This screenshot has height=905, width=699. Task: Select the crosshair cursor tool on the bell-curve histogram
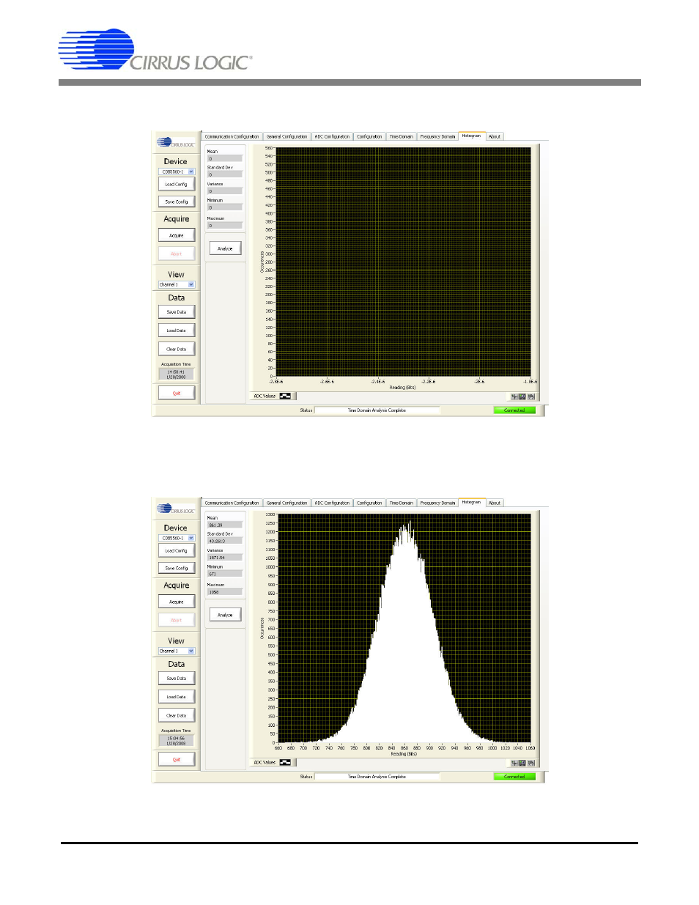[514, 763]
